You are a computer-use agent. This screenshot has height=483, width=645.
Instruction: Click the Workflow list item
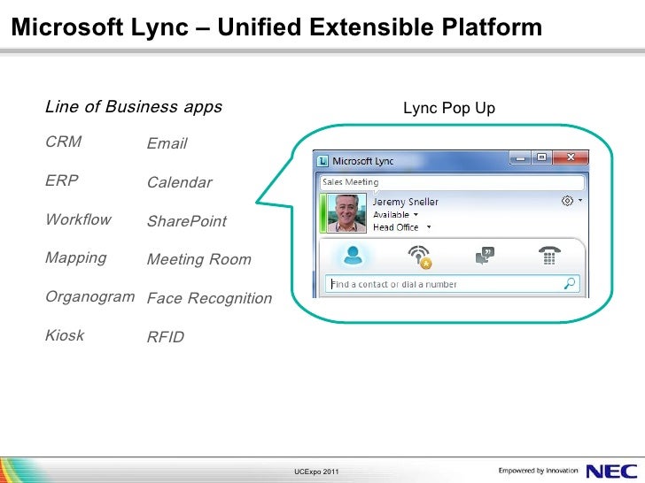78,219
